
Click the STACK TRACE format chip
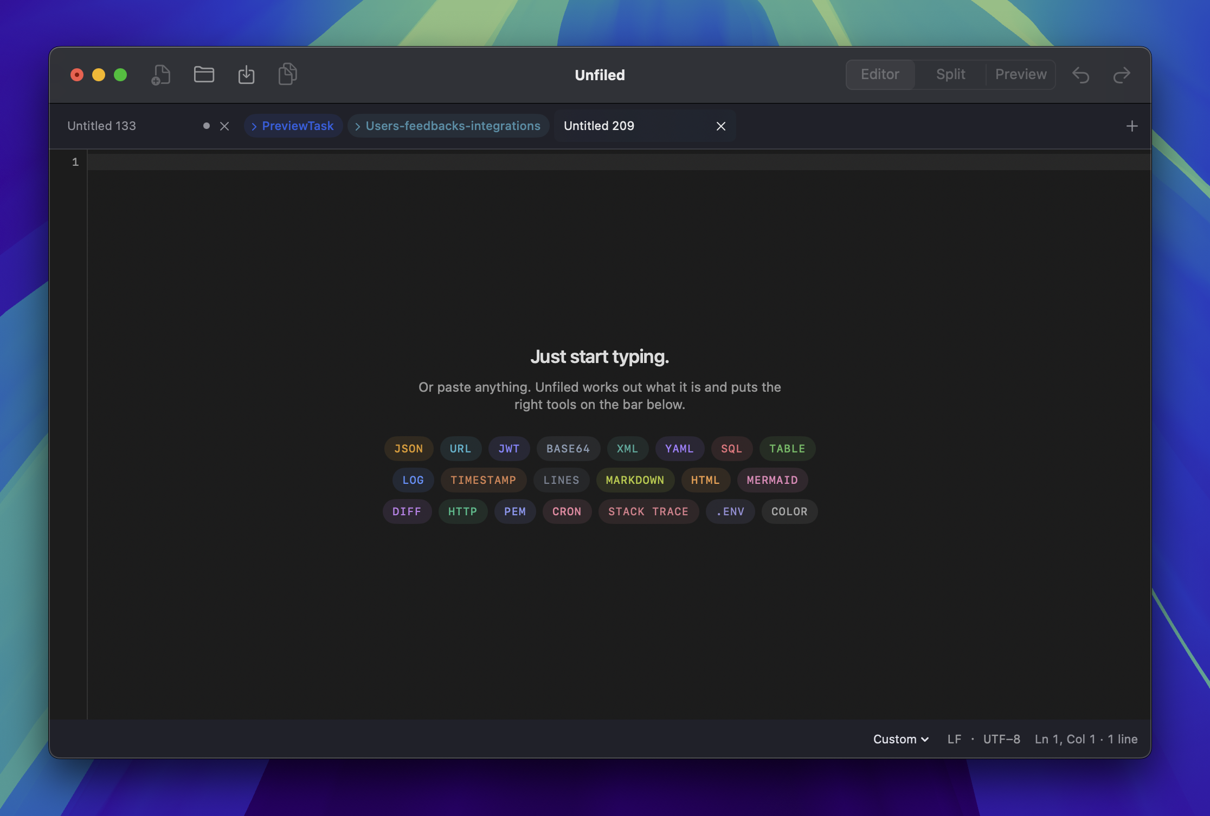pos(648,511)
